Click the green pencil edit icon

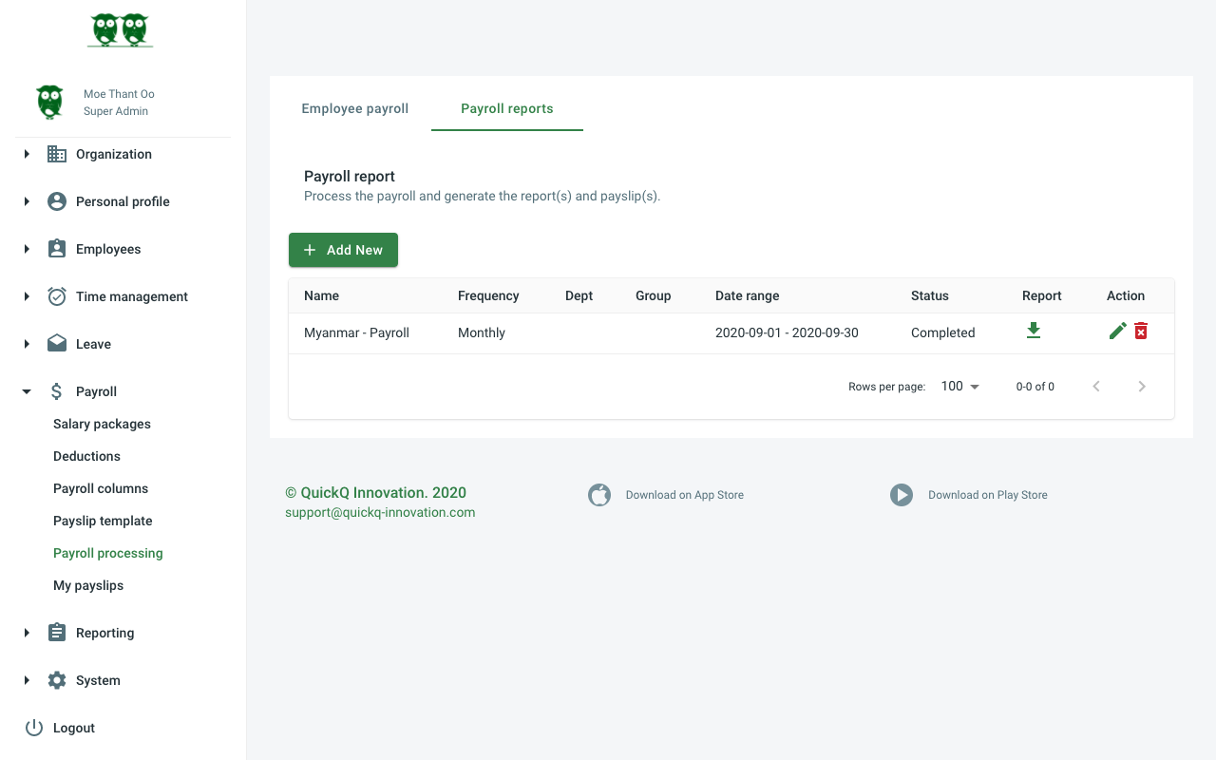click(x=1117, y=331)
